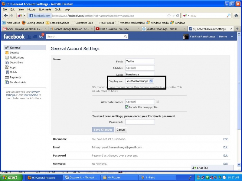Image resolution: width=242 pixels, height=181 pixels.
Task: Expand the account menu arrow beside Home
Action: (232, 37)
